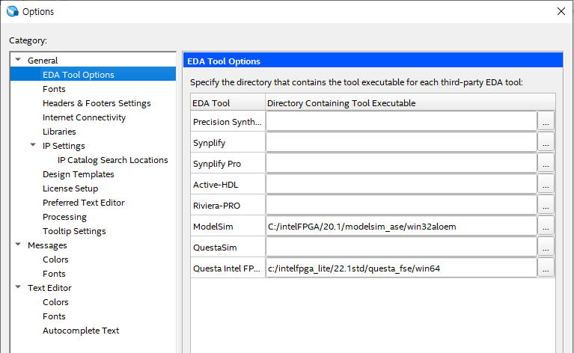Browse for Active-HDL directory
Image resolution: width=574 pixels, height=353 pixels.
pos(546,184)
